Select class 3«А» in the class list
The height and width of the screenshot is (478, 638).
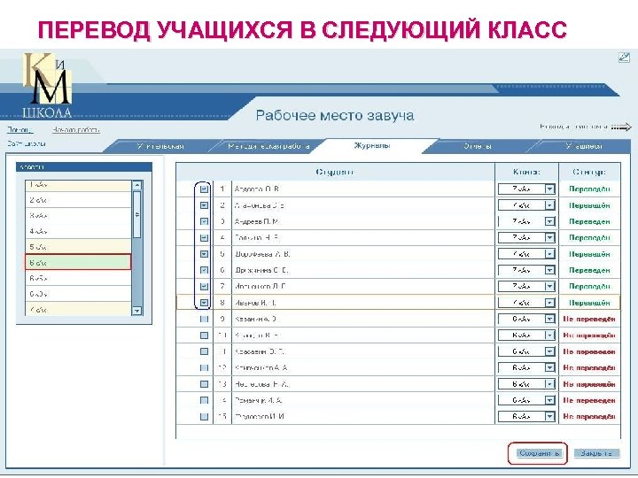pyautogui.click(x=78, y=215)
